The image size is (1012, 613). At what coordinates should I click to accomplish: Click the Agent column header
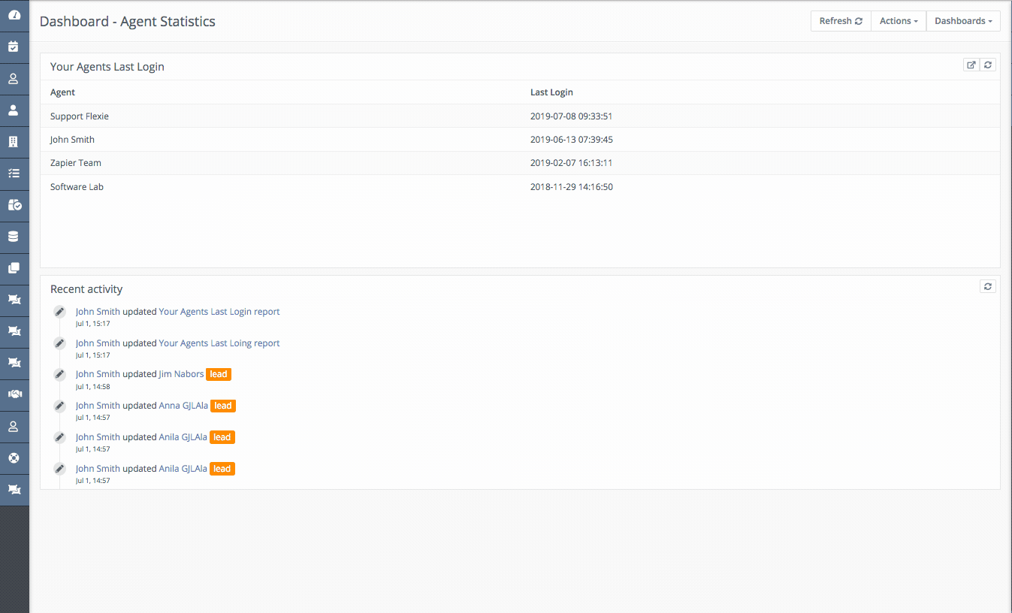tap(63, 92)
